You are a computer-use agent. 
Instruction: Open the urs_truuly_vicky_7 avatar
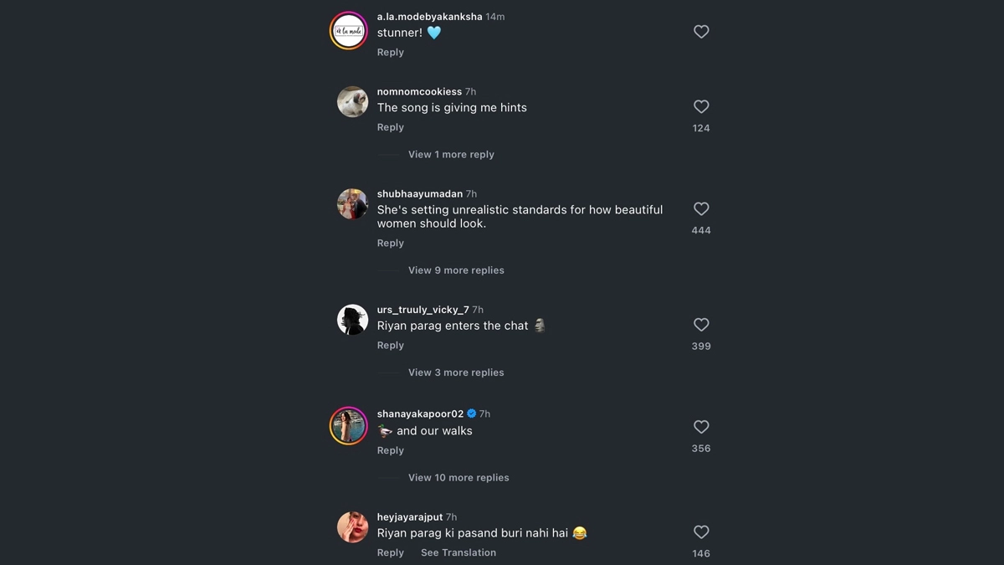pos(352,320)
